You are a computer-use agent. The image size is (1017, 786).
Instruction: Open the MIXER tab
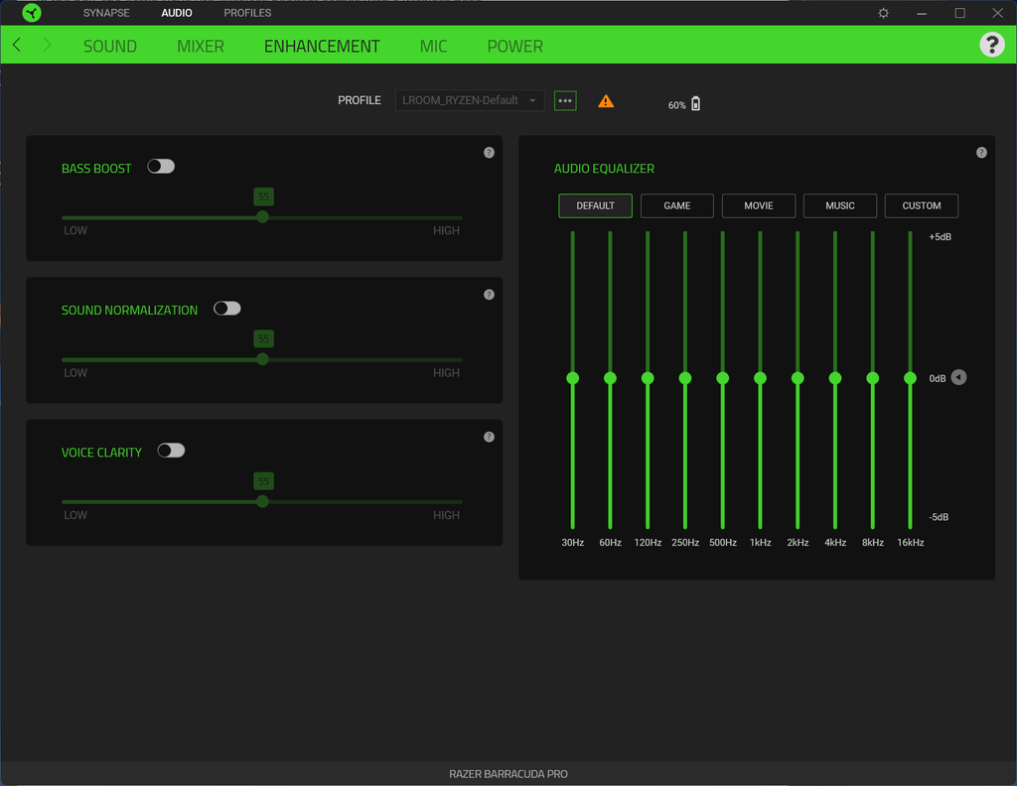200,46
